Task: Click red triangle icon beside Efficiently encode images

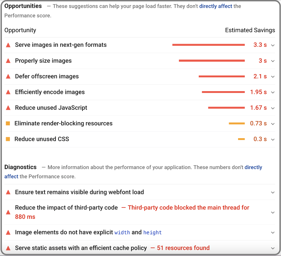Action: click(8, 92)
